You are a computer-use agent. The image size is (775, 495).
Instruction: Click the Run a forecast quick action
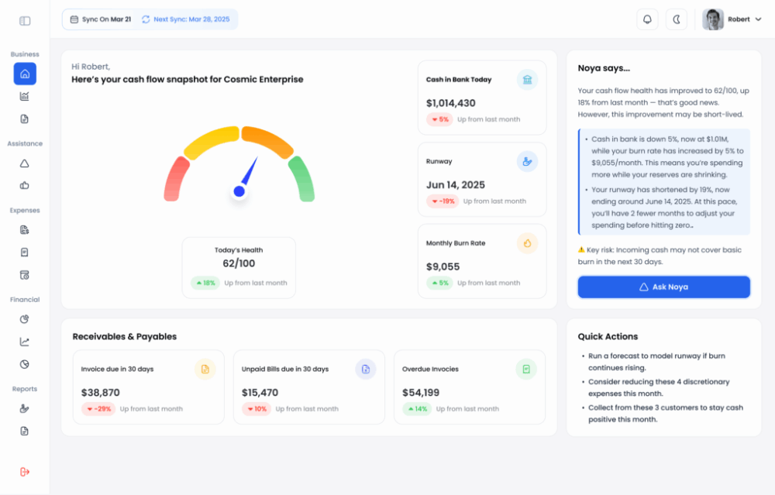click(x=659, y=361)
